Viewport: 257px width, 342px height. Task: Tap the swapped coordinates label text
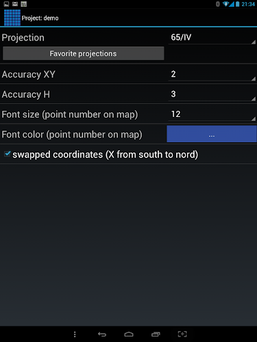click(x=106, y=155)
